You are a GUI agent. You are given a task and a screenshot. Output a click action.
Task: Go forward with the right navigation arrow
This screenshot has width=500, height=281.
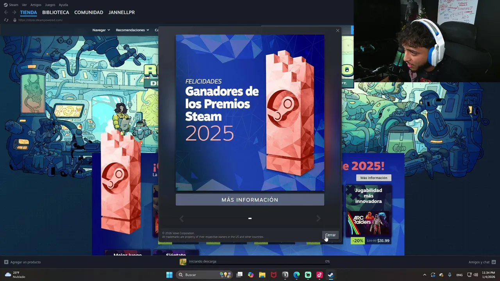point(14,12)
